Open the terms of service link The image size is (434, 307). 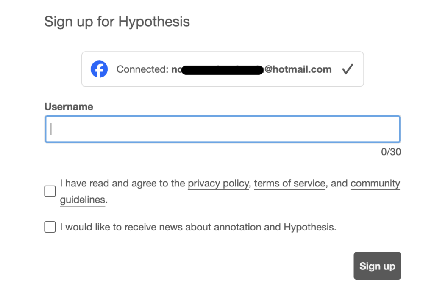tap(289, 183)
